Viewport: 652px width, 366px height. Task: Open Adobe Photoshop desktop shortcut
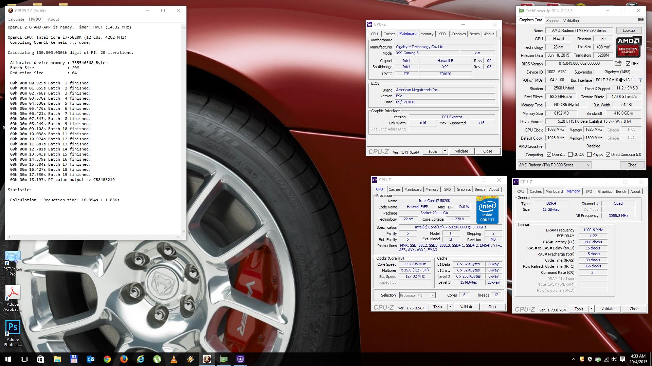point(13,333)
